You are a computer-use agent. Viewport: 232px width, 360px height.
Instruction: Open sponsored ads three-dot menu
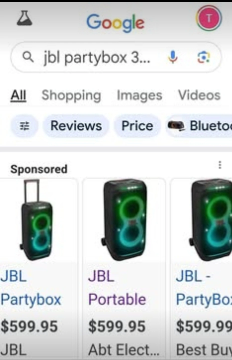click(x=220, y=165)
